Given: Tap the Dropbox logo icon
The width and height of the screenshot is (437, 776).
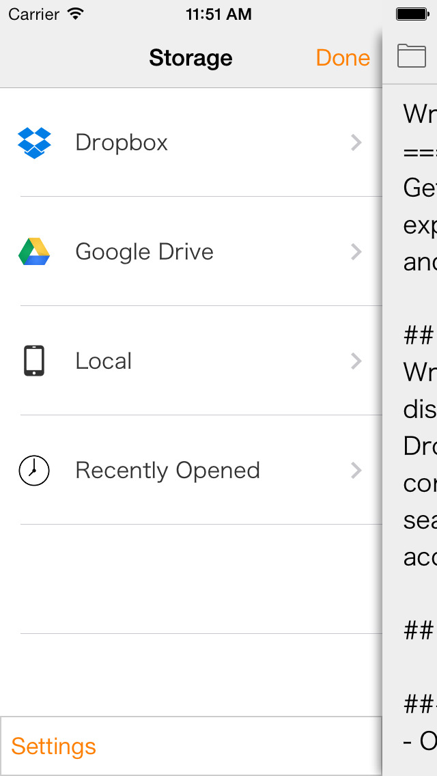Looking at the screenshot, I should pyautogui.click(x=34, y=143).
